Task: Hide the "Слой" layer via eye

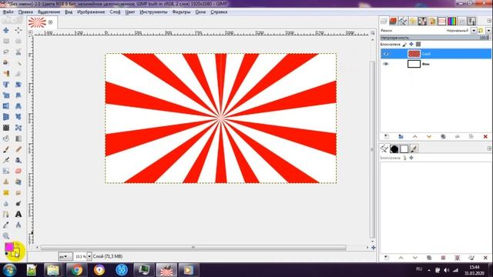Action: [x=386, y=54]
